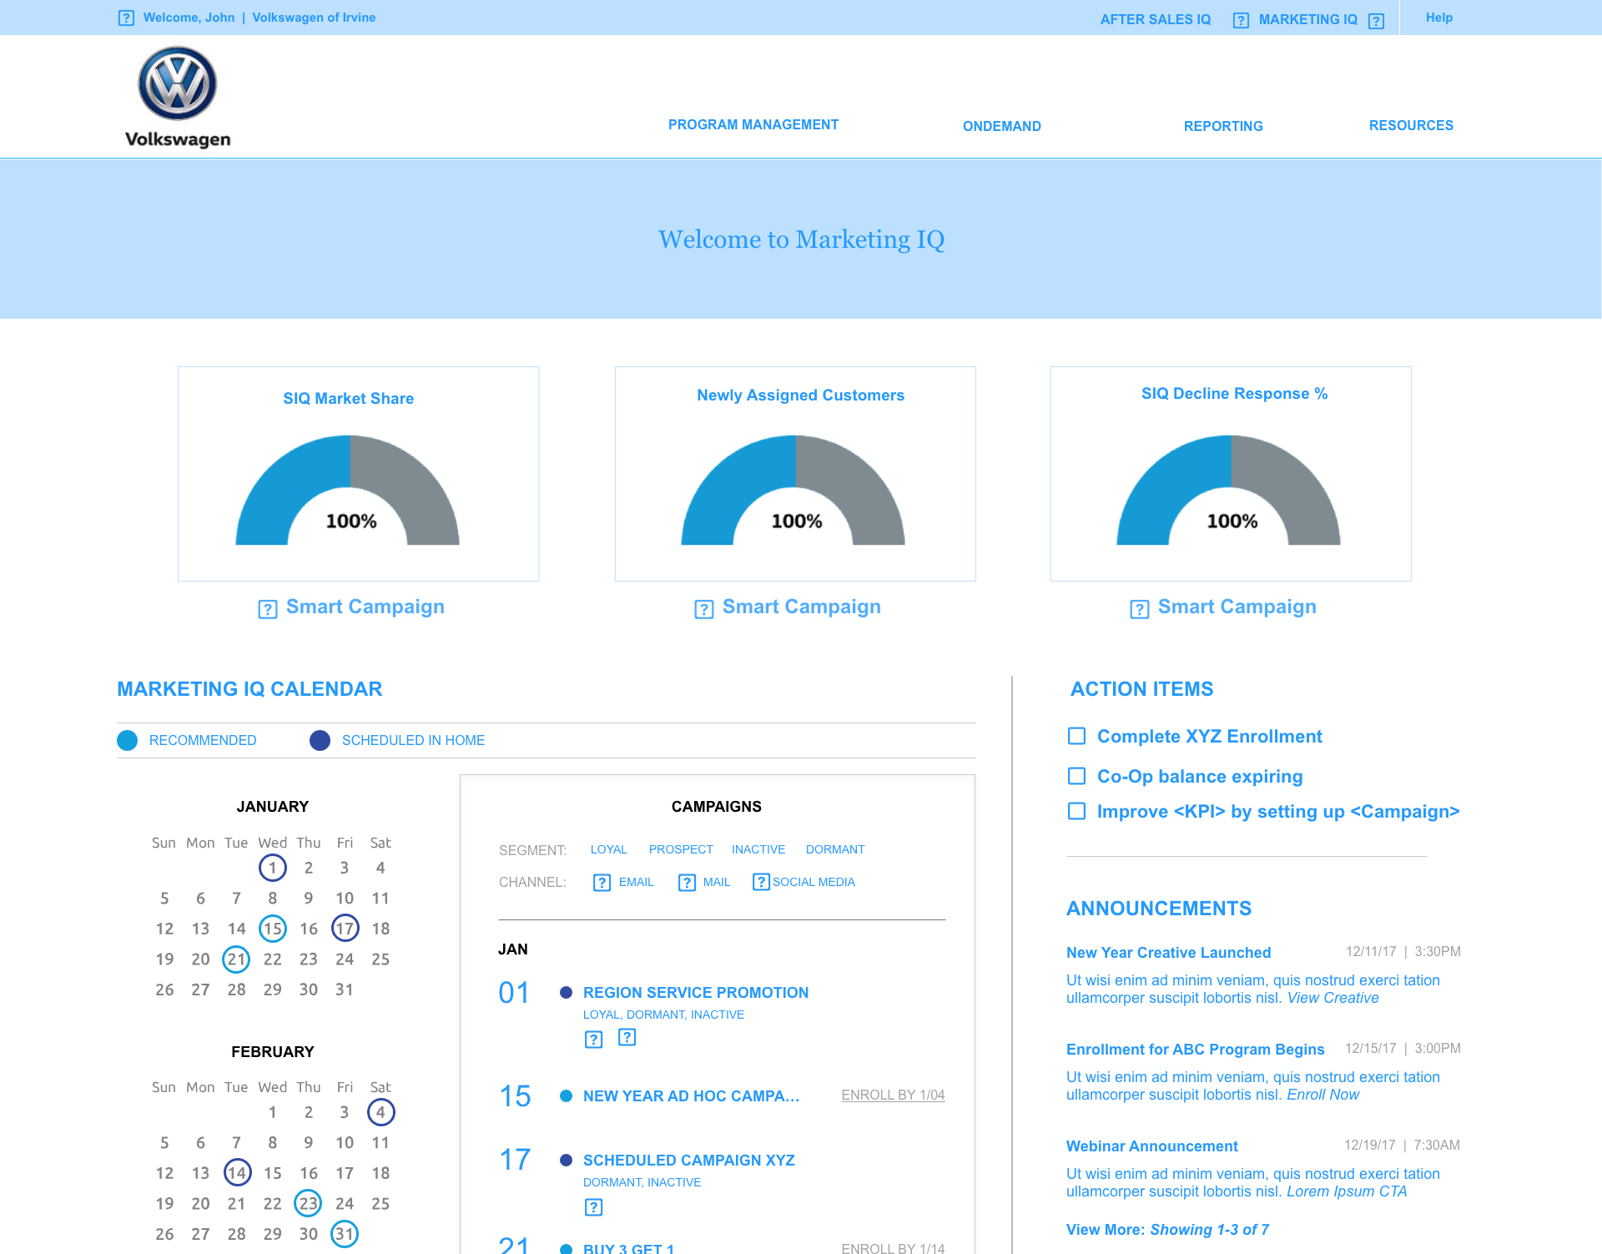1602x1254 pixels.
Task: Open PROGRAM MANAGEMENT menu
Action: click(753, 124)
